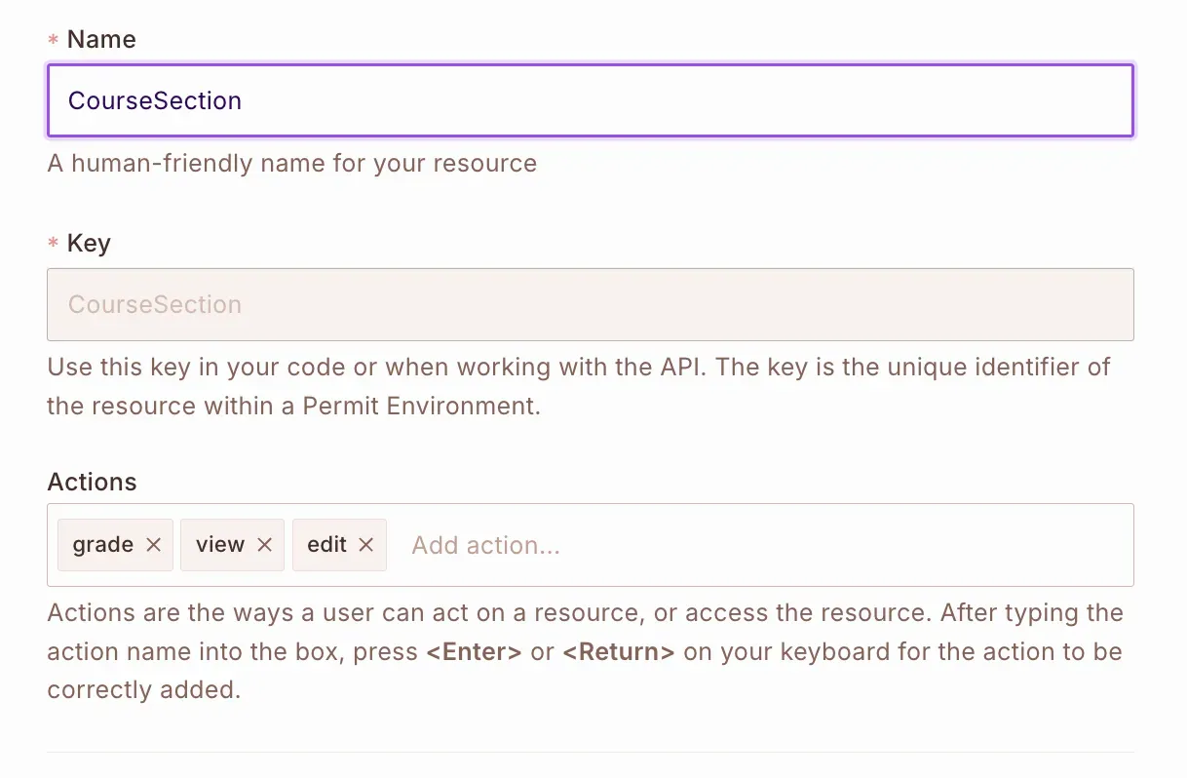The width and height of the screenshot is (1187, 778).
Task: Focus the Add action text box
Action: tap(760, 545)
